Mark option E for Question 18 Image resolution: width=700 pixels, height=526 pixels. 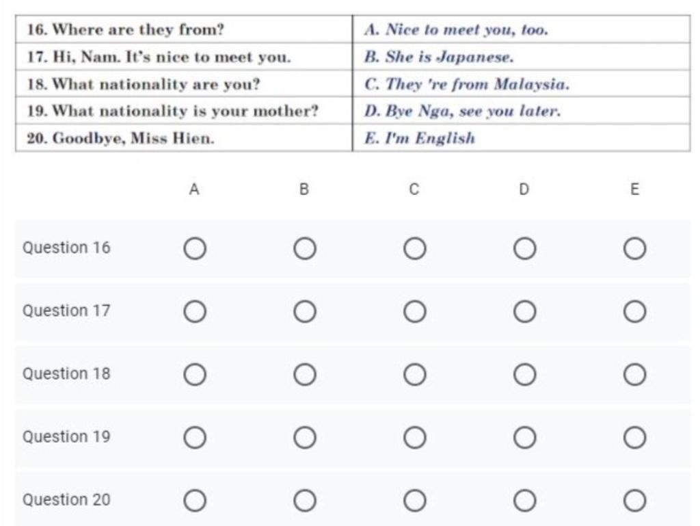634,375
